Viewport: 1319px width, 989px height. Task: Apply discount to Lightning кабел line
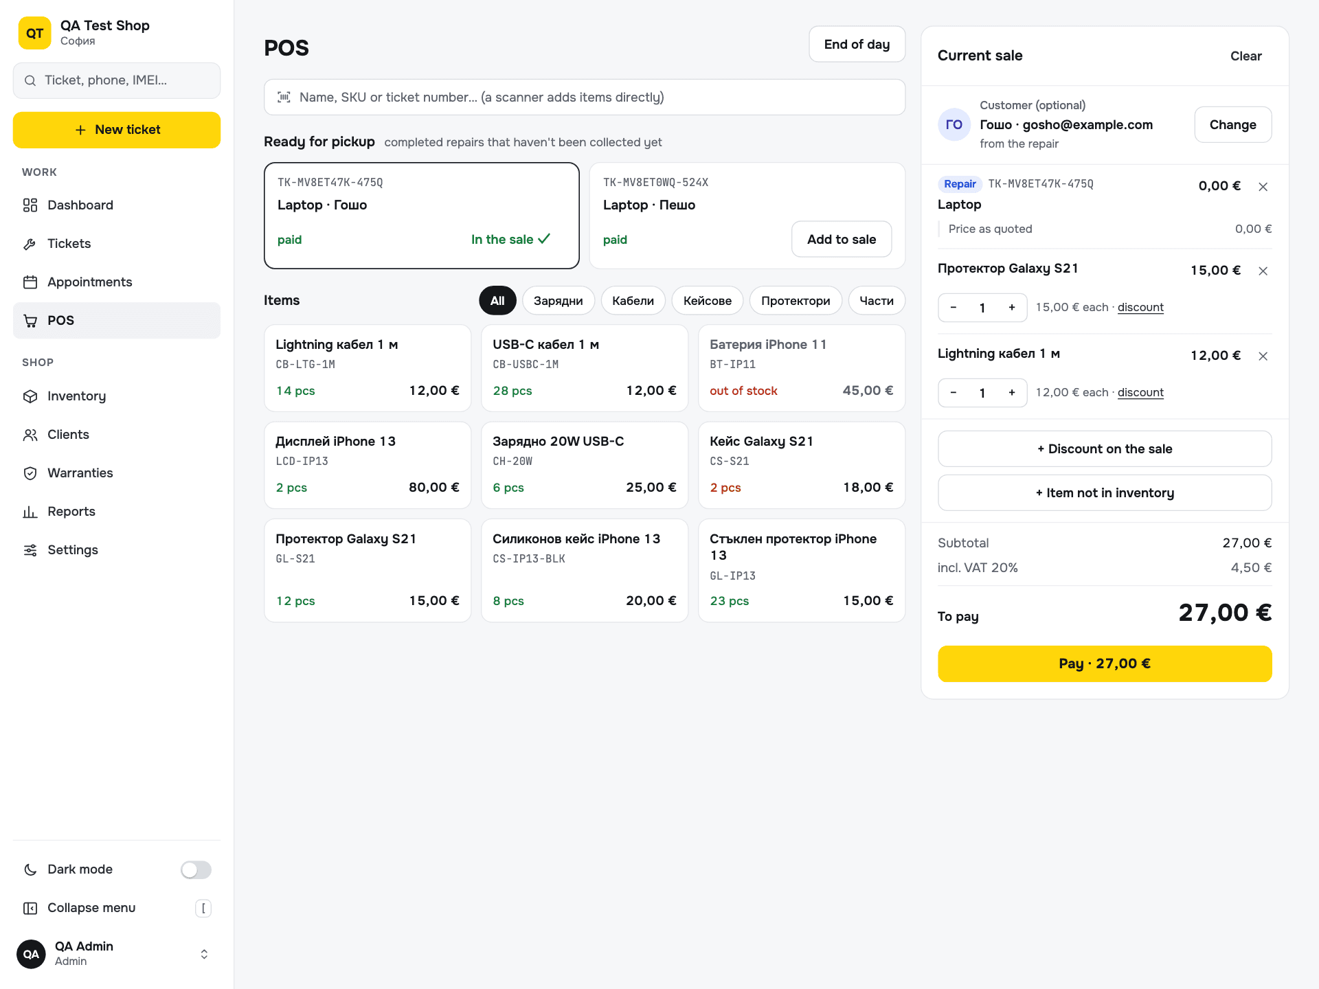pos(1140,393)
